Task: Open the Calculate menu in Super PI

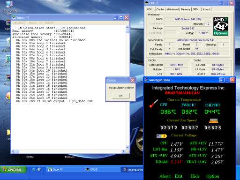Action: [20, 23]
